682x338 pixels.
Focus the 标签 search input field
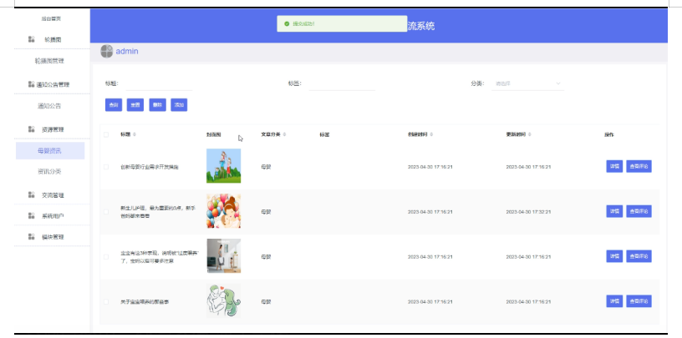pyautogui.click(x=342, y=83)
